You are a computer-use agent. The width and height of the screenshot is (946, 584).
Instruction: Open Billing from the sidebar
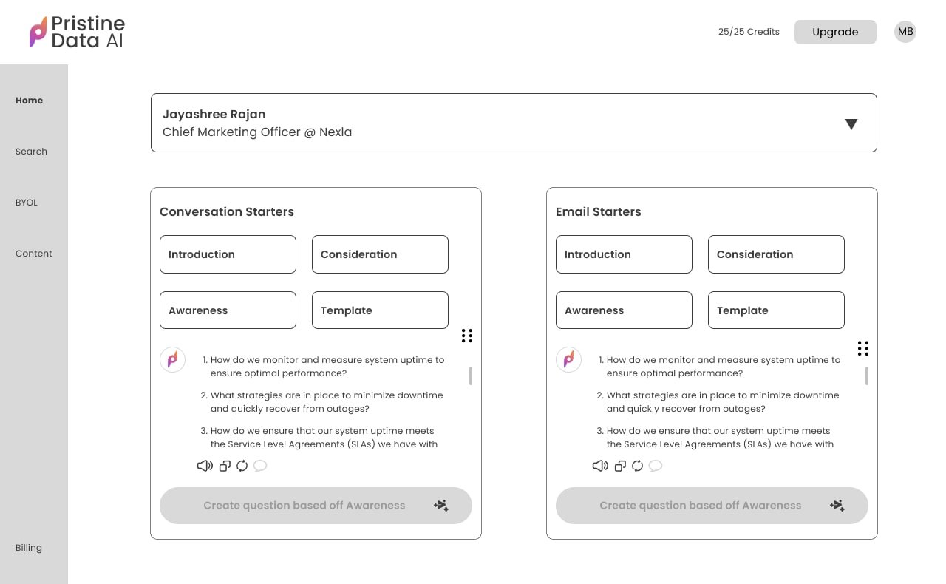(x=29, y=548)
